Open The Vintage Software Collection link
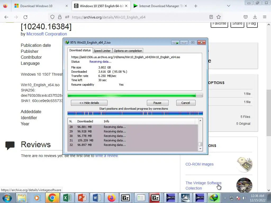Screen dimensions: 271x203 pos(204,186)
